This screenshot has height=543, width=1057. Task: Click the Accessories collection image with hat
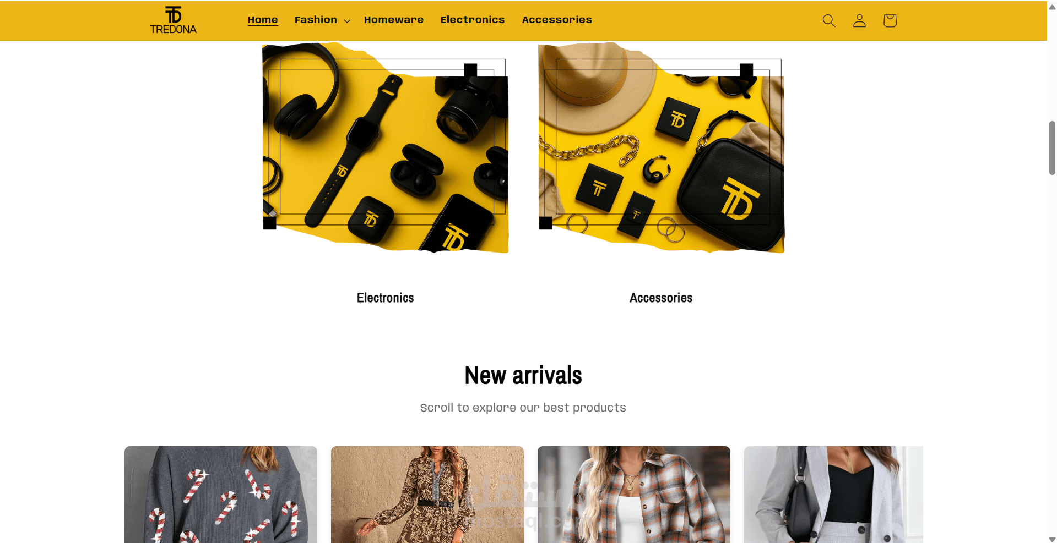pos(661,147)
